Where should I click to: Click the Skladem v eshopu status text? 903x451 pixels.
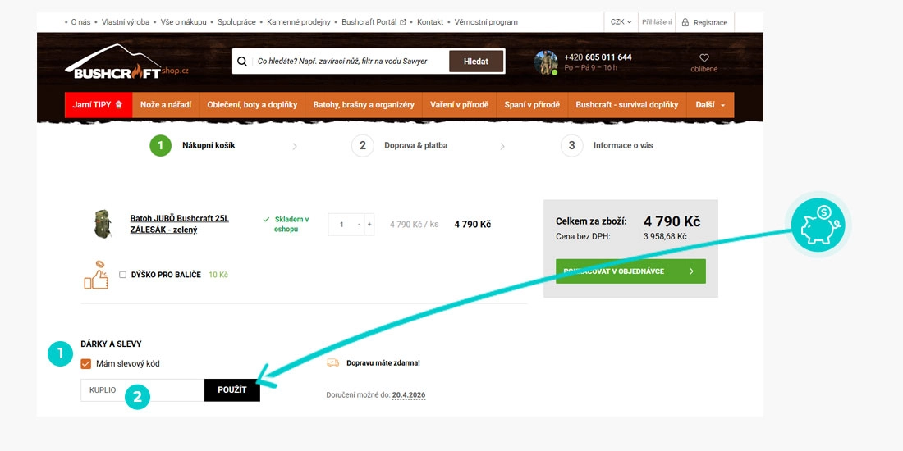291,225
